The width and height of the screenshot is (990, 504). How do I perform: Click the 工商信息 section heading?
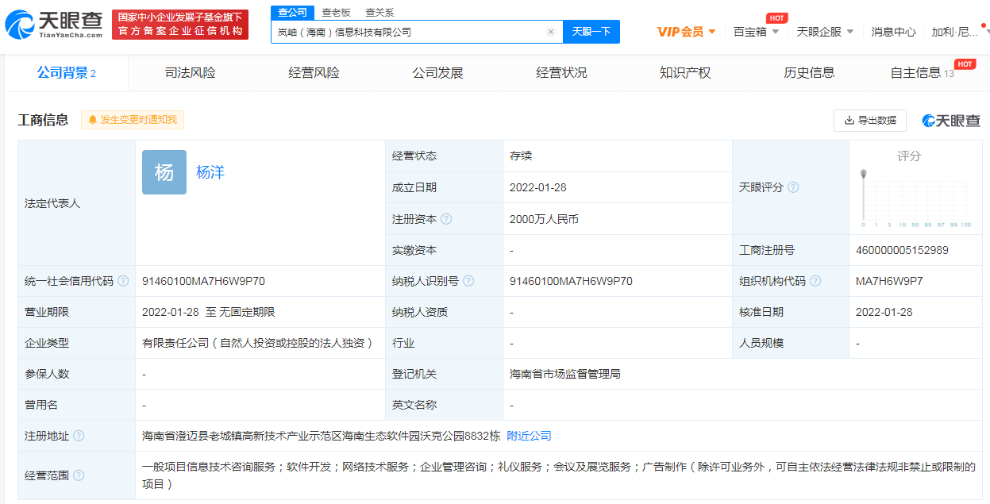coord(43,120)
